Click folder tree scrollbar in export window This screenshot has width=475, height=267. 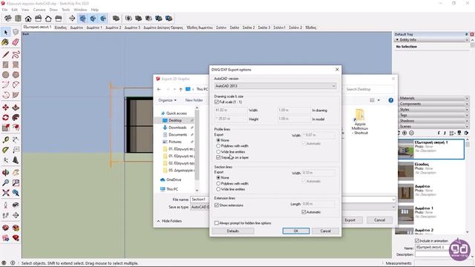click(197, 149)
